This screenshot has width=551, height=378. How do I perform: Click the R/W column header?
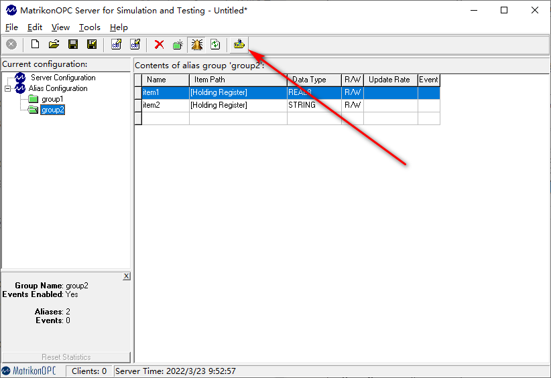(x=353, y=80)
